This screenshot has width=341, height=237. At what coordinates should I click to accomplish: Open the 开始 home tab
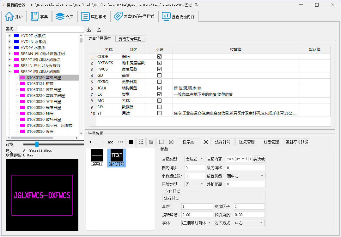point(14,16)
